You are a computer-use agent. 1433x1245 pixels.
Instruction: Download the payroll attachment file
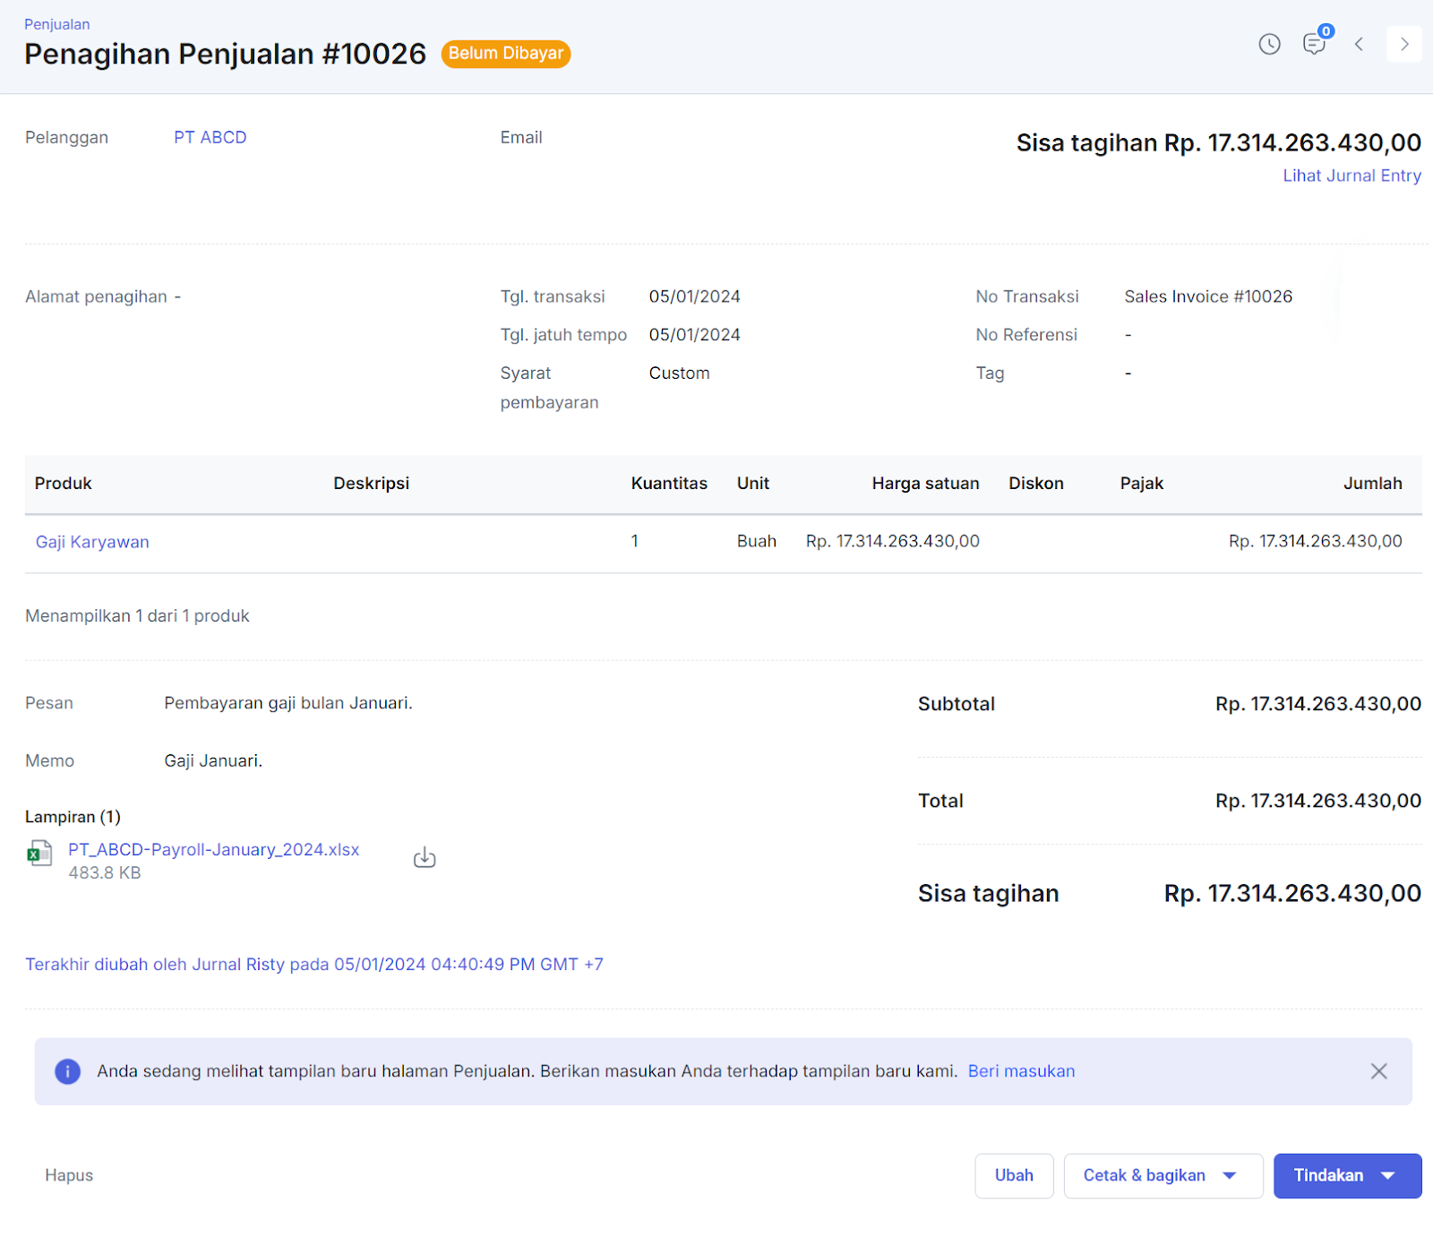click(x=425, y=856)
